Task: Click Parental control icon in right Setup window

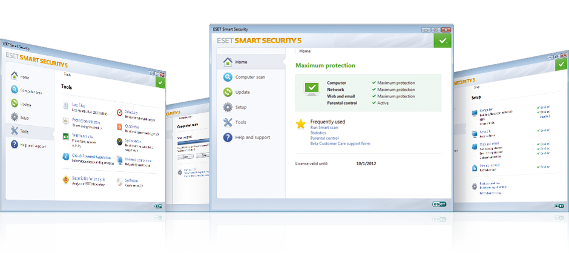Action: [x=475, y=168]
